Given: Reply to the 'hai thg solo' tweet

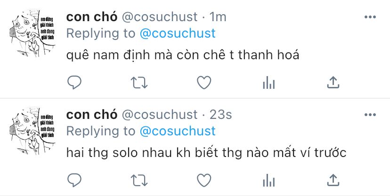Looking at the screenshot, I should (x=74, y=180).
